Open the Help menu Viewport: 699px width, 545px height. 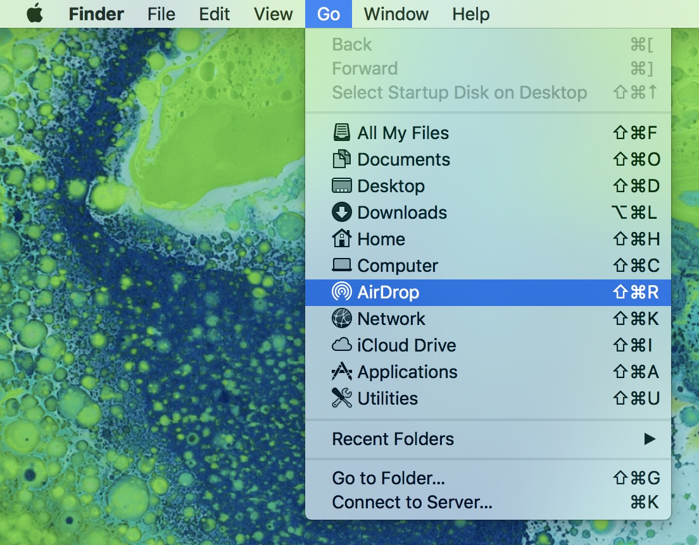470,14
